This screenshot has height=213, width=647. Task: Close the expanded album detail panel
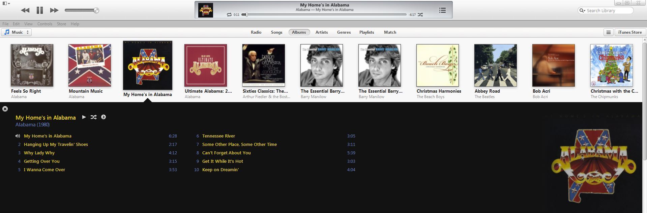point(5,109)
